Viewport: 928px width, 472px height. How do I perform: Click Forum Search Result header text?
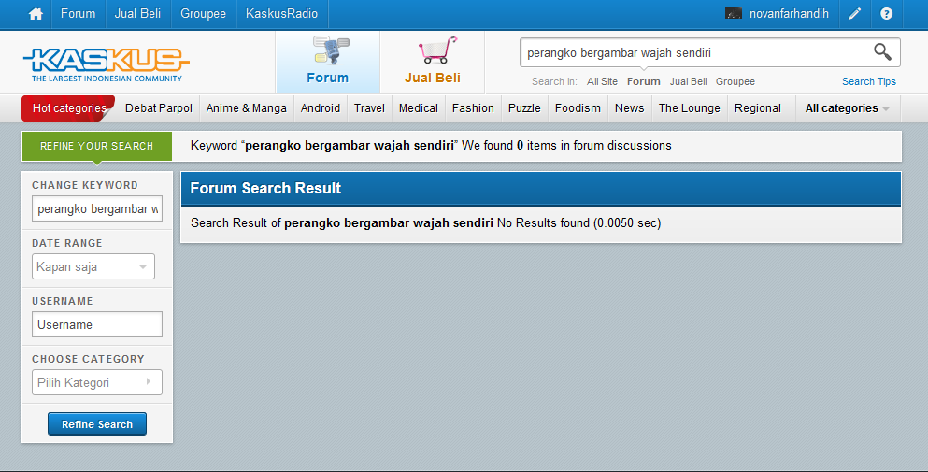pyautogui.click(x=265, y=188)
